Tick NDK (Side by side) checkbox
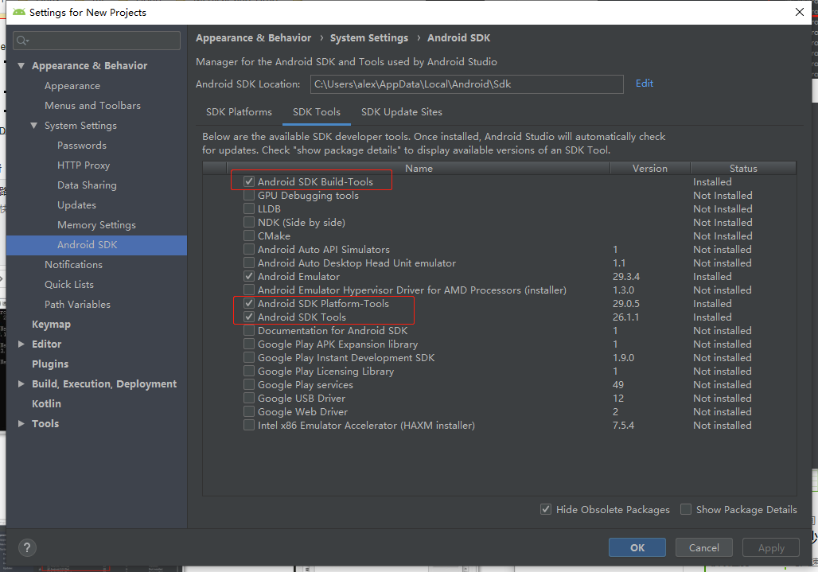This screenshot has height=572, width=818. tap(249, 223)
